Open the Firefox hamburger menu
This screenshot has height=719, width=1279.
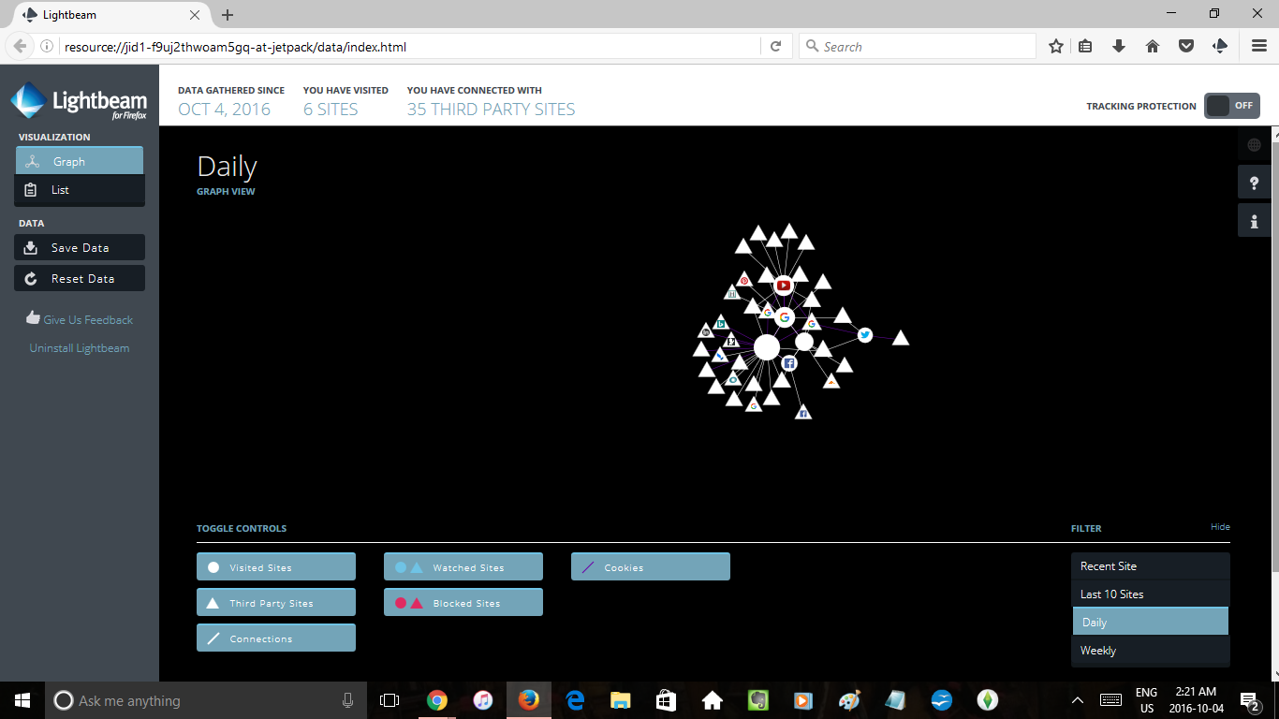(x=1259, y=46)
